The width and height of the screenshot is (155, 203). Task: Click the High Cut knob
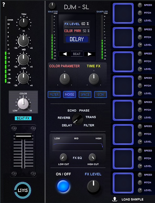pyautogui.click(x=92, y=157)
